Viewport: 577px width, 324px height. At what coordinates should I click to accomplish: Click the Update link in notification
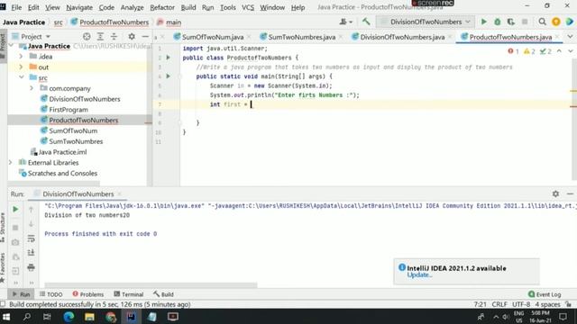(419, 275)
